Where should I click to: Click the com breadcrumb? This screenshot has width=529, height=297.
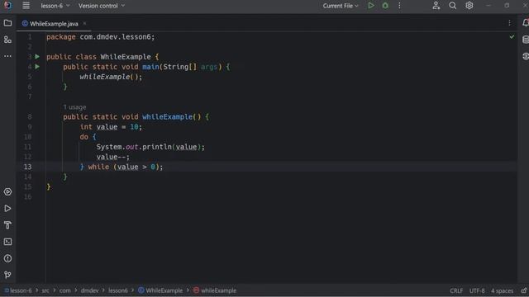[x=64, y=290]
